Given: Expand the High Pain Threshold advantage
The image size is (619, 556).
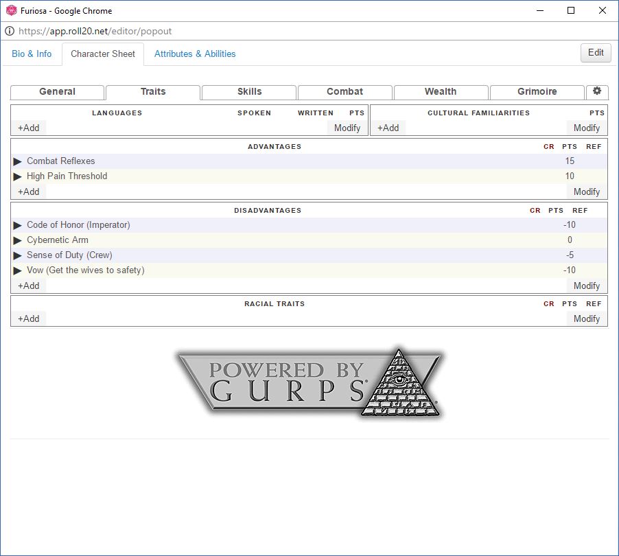Looking at the screenshot, I should [18, 176].
